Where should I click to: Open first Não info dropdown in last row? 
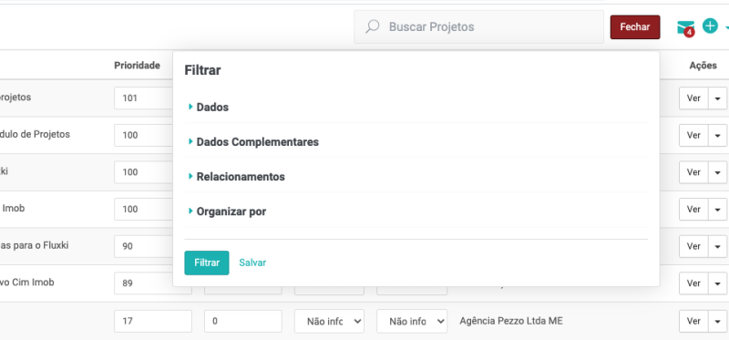(329, 322)
